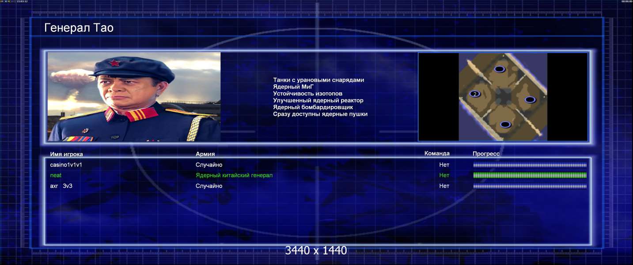Click 'Ядерный МиГ' ability line

[x=293, y=87]
